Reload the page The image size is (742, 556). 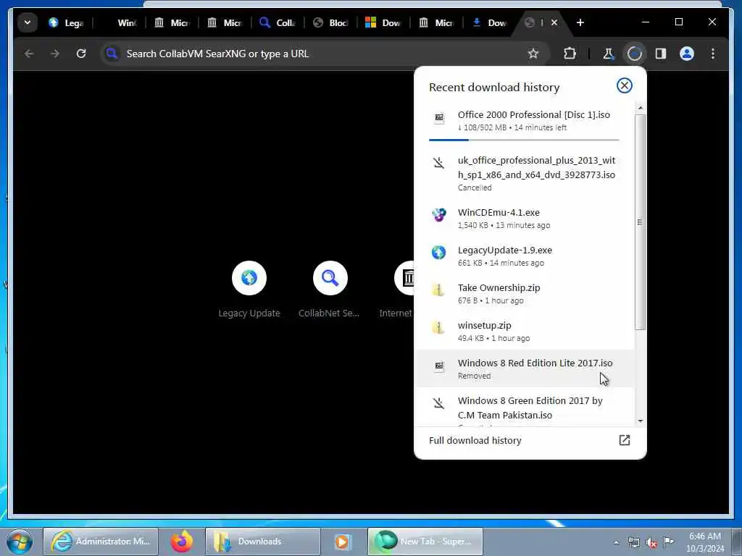click(81, 54)
